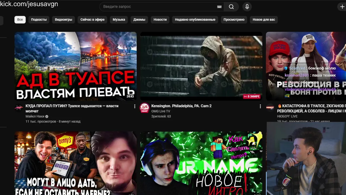The width and height of the screenshot is (346, 195).
Task: Open options menu for Kensington Philadelphia video
Action: (x=260, y=106)
